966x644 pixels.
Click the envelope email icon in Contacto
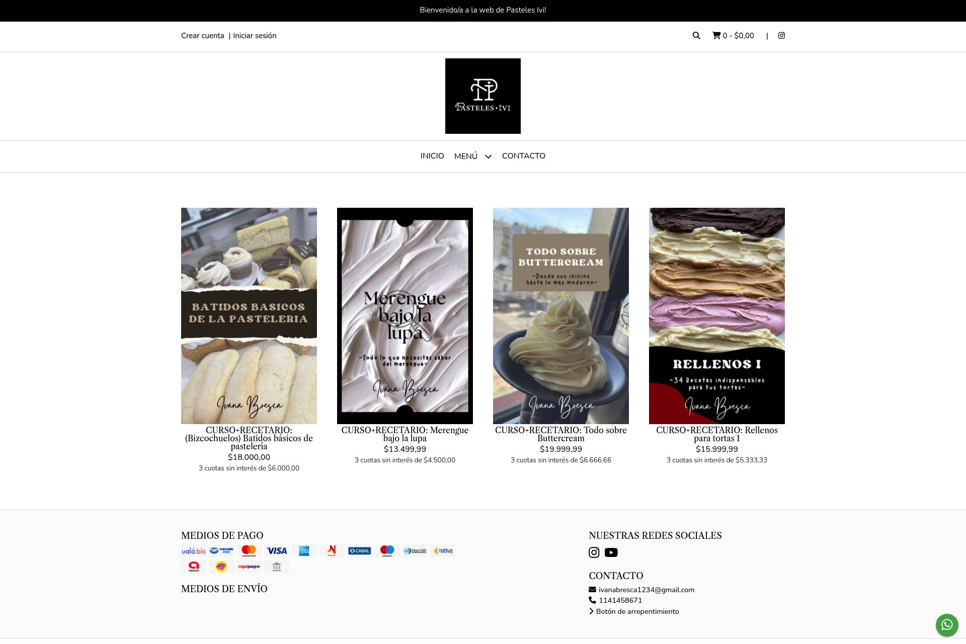592,590
